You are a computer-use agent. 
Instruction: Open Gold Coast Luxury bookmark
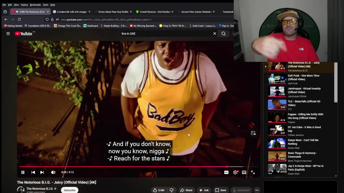pyautogui.click(x=202, y=26)
